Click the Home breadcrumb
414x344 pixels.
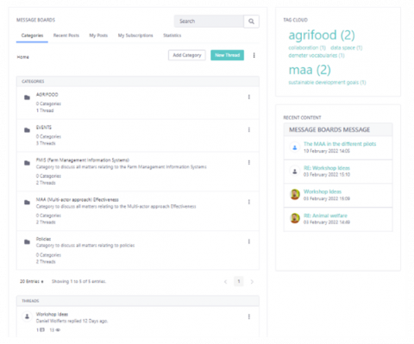[22, 57]
